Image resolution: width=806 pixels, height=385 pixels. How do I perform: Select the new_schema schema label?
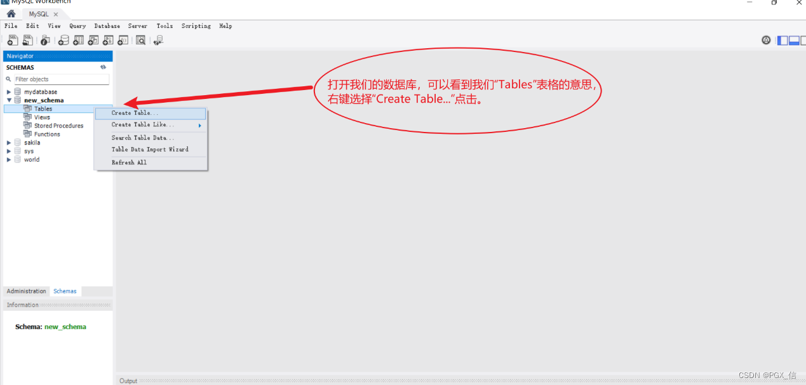click(44, 100)
